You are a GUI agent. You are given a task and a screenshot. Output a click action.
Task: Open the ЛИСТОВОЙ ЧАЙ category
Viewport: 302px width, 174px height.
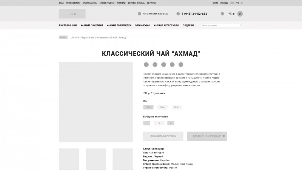[68, 25]
